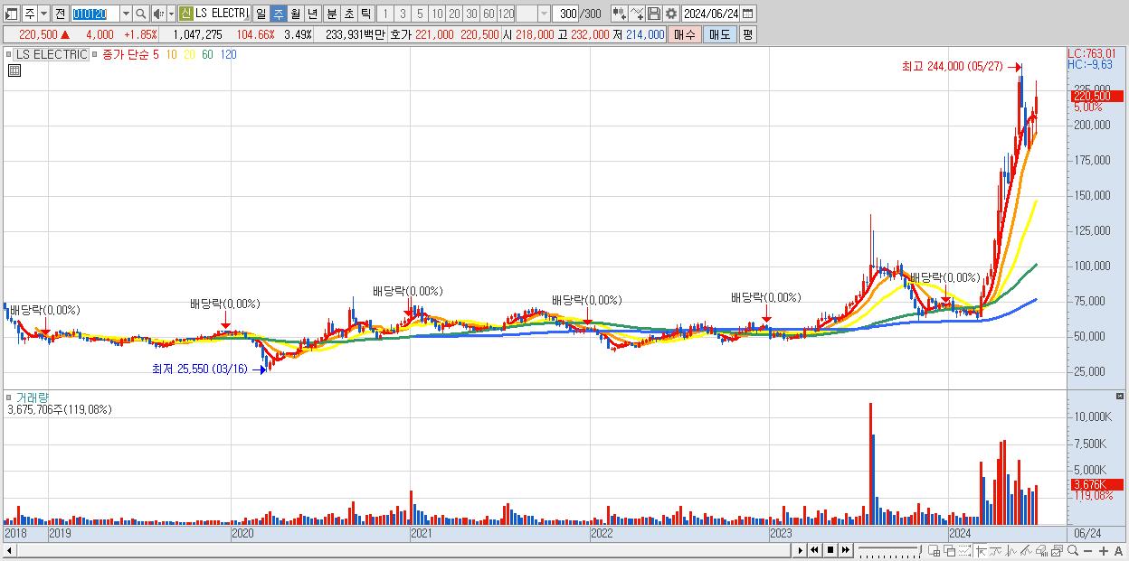Expand the 주 market type dropdown arrow
The height and width of the screenshot is (561, 1129).
pos(45,14)
